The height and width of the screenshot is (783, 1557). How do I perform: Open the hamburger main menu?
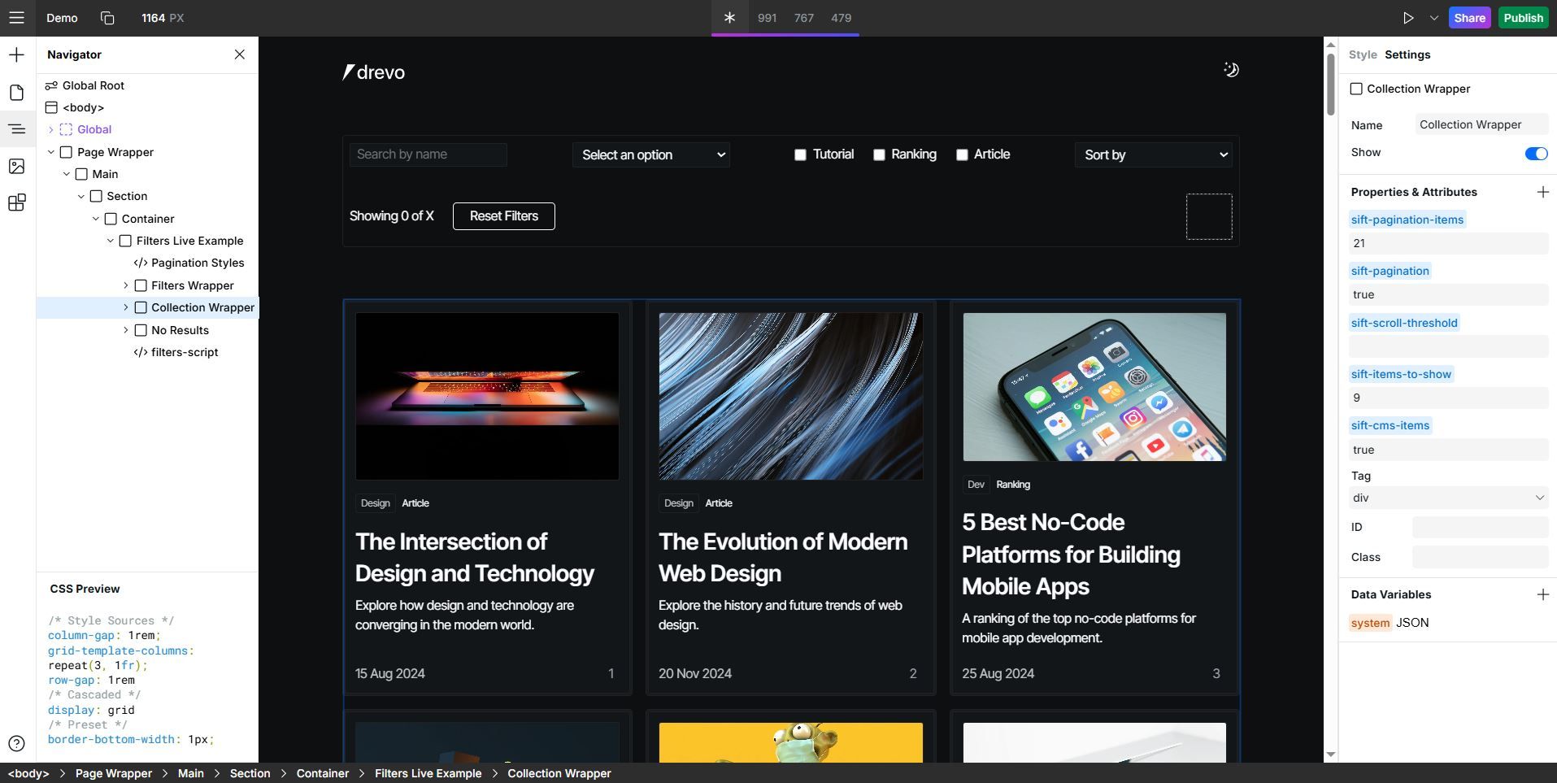tap(16, 18)
